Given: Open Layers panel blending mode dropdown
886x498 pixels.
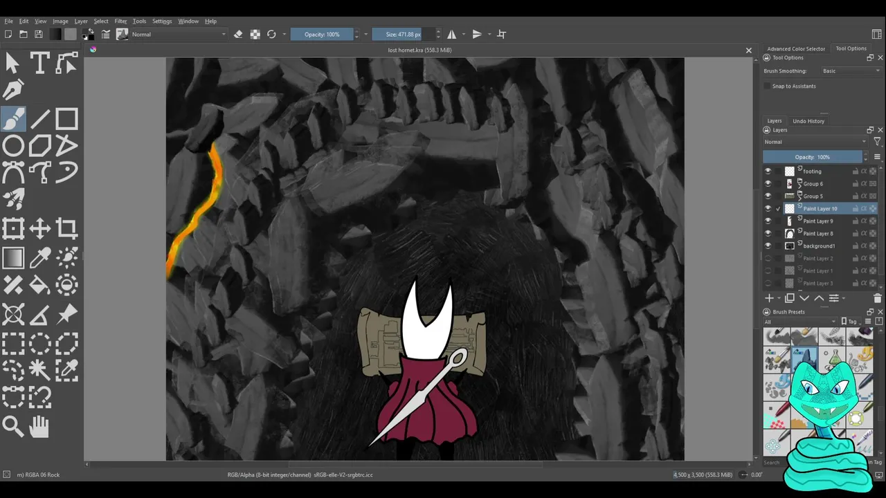Looking at the screenshot, I should pos(815,142).
